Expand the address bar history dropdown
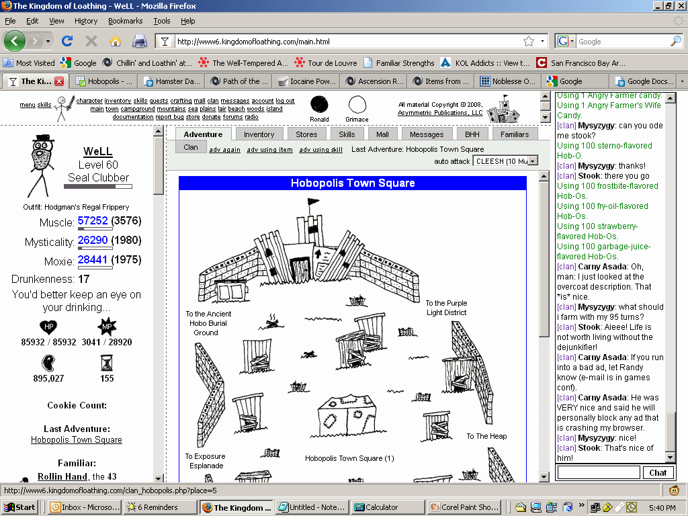This screenshot has width=688, height=516. [x=544, y=42]
